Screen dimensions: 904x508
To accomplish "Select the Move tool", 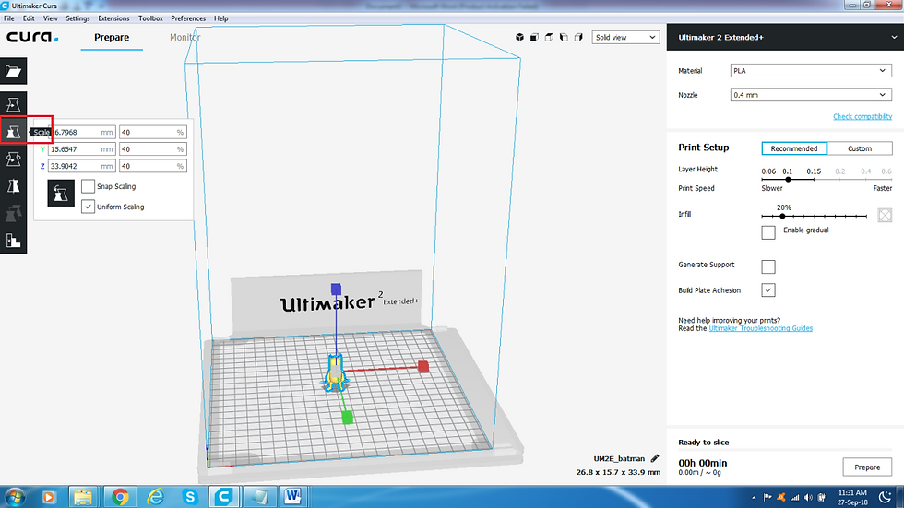I will point(13,104).
